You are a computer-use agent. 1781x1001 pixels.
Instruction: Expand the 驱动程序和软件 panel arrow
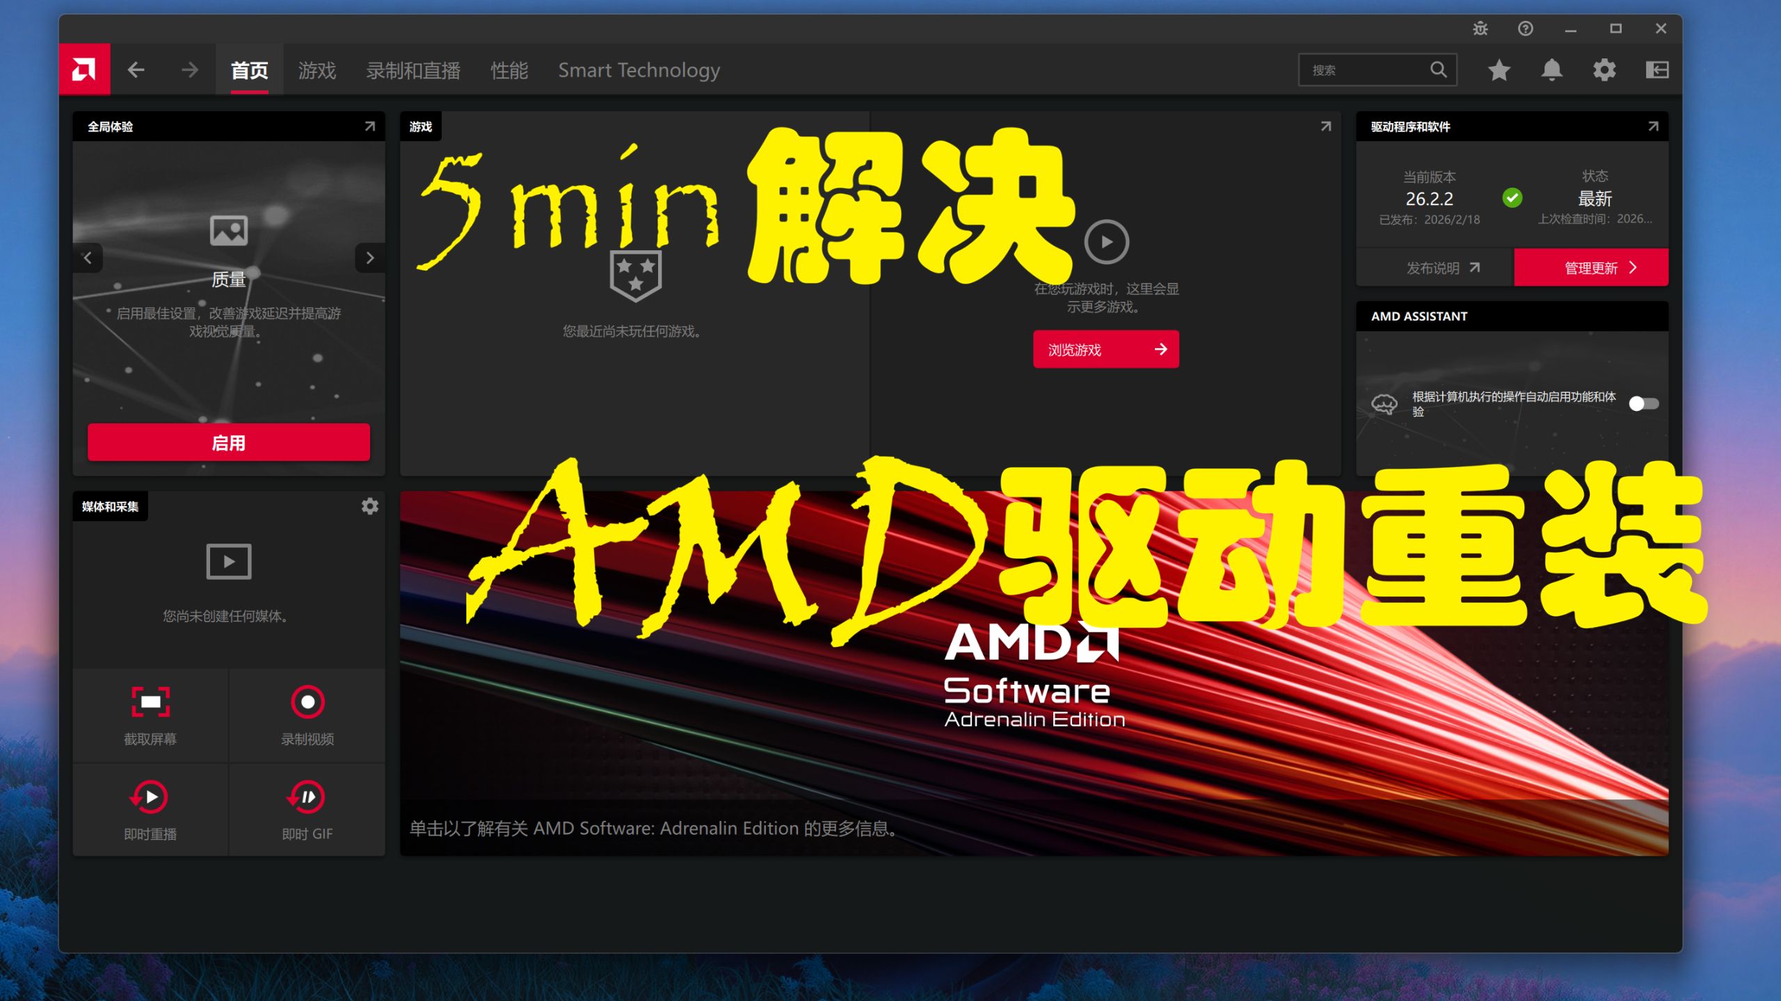click(x=1654, y=127)
